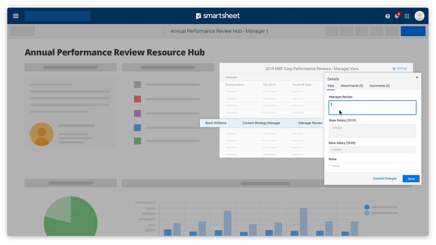Viewport: 436px width, 245px height.
Task: Click the Raise input field
Action: 372,166
